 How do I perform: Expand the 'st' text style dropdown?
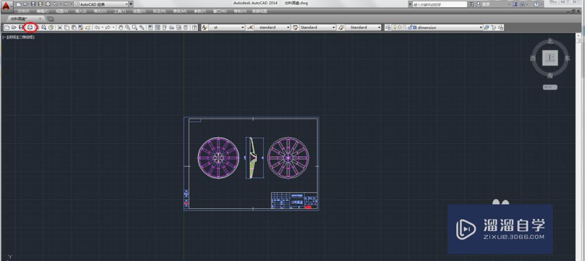[x=243, y=27]
